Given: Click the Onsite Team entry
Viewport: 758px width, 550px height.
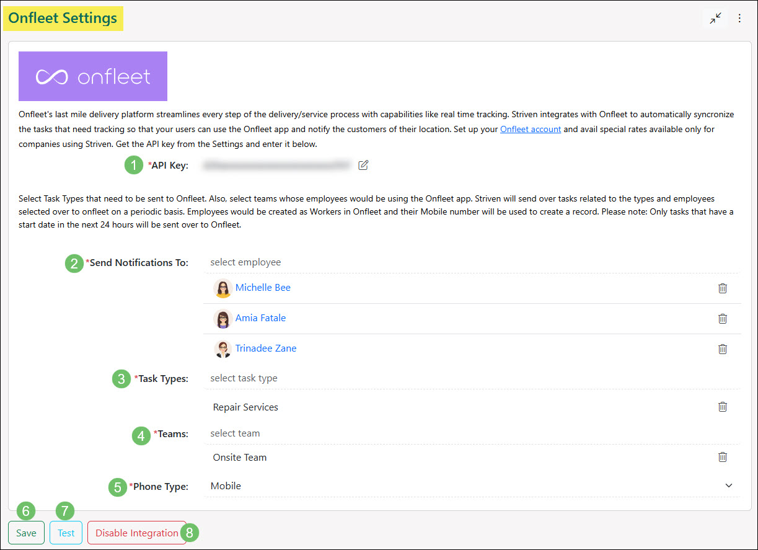Looking at the screenshot, I should click(x=240, y=458).
